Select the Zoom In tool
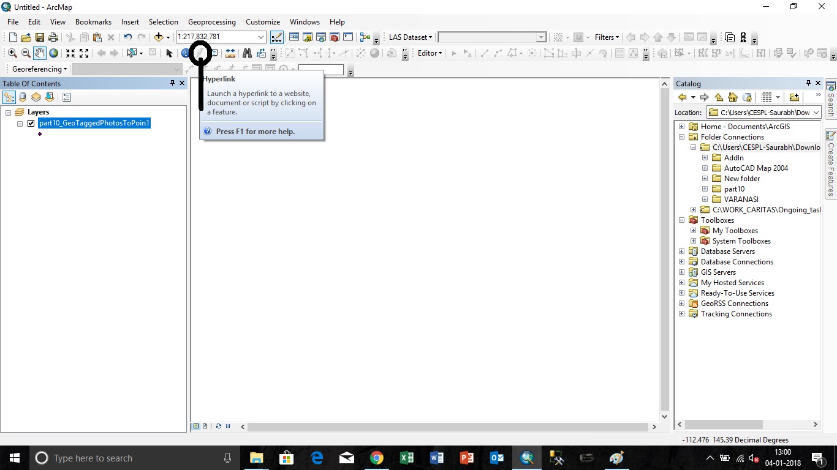Viewport: 837px width, 470px height. [12, 53]
